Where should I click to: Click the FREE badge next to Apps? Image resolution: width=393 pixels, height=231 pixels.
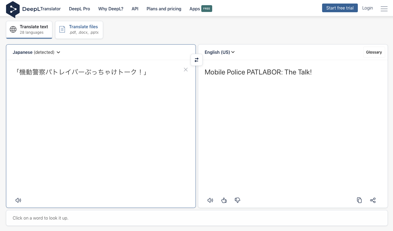207,9
